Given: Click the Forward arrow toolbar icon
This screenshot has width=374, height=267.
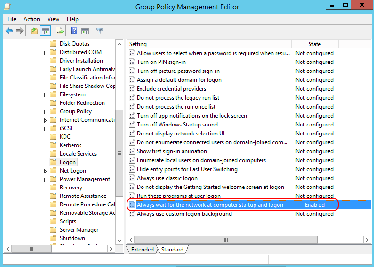Looking at the screenshot, I should pyautogui.click(x=20, y=31).
